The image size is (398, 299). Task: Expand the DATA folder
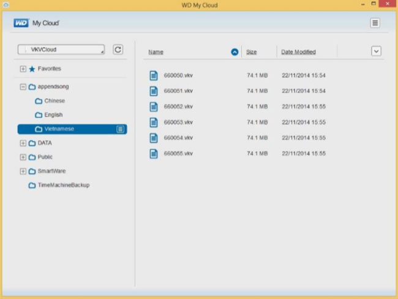tap(23, 143)
